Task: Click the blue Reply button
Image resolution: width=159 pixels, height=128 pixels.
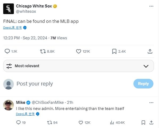Action: click(x=143, y=84)
